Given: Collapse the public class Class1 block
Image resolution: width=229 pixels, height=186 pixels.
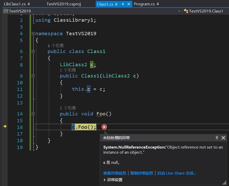Looking at the screenshot, I should pos(33,51).
